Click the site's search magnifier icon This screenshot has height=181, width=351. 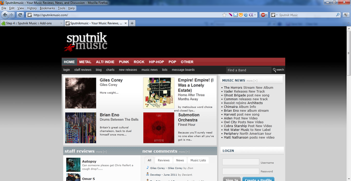tap(274, 70)
